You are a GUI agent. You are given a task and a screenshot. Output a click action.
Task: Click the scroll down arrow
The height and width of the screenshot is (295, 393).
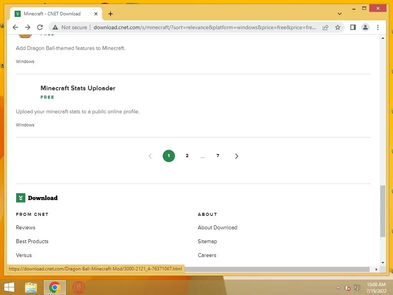pos(383,263)
